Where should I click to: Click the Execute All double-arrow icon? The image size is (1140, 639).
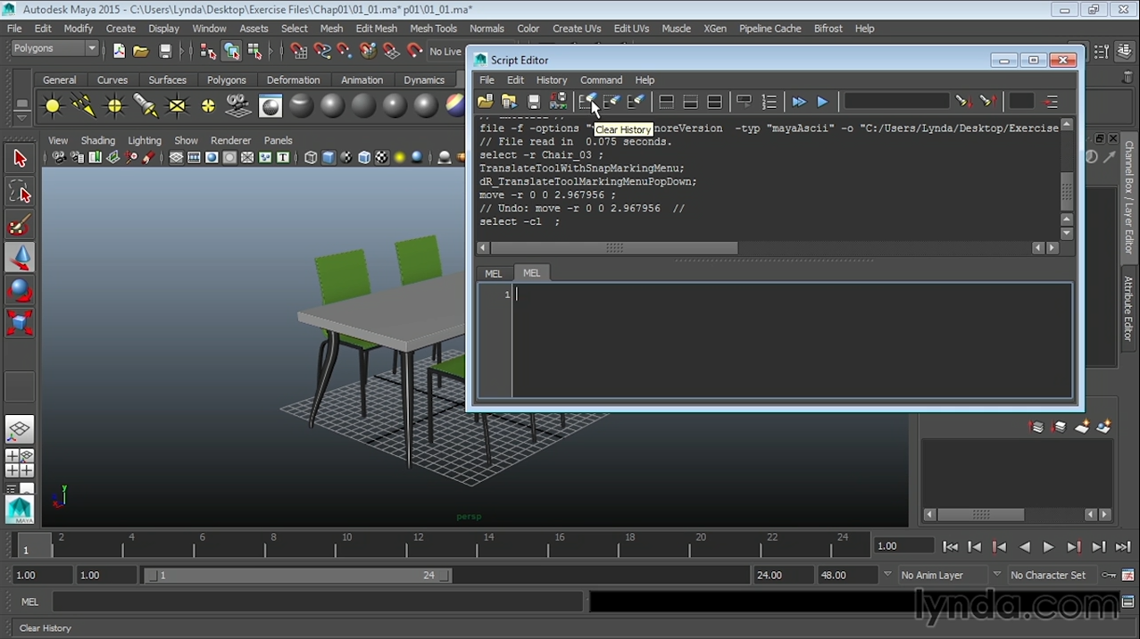click(798, 102)
